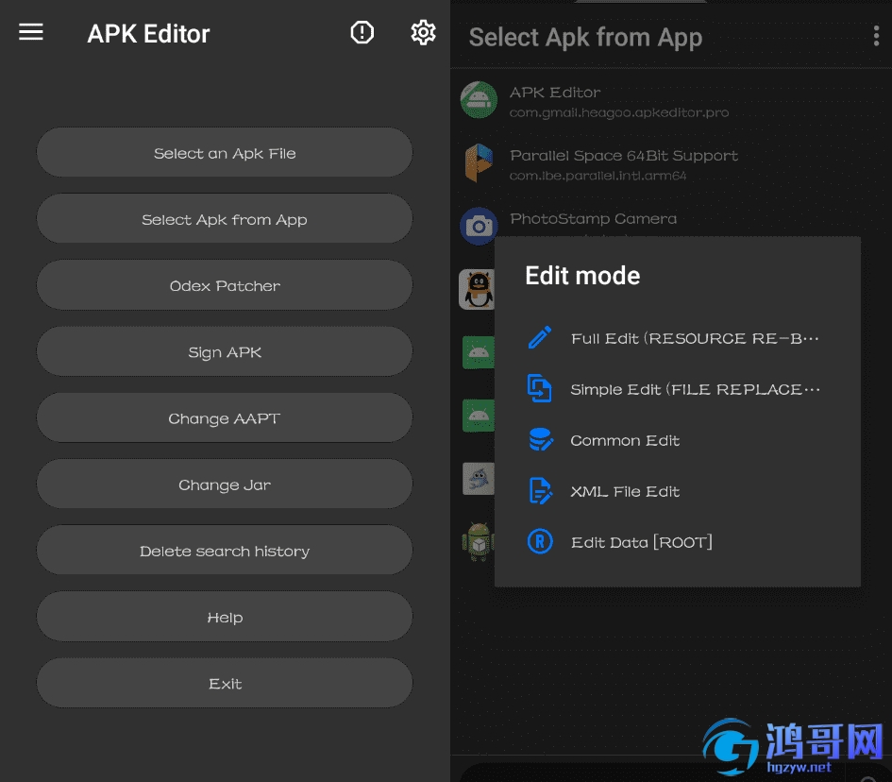Click the Edit Data ROOT circle icon
The width and height of the screenshot is (892, 782).
pyautogui.click(x=539, y=541)
